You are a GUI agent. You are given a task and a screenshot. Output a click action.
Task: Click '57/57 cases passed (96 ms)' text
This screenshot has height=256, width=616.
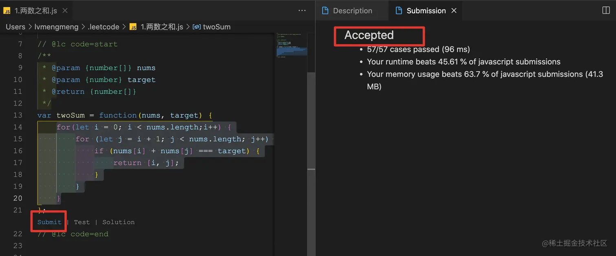pyautogui.click(x=418, y=49)
